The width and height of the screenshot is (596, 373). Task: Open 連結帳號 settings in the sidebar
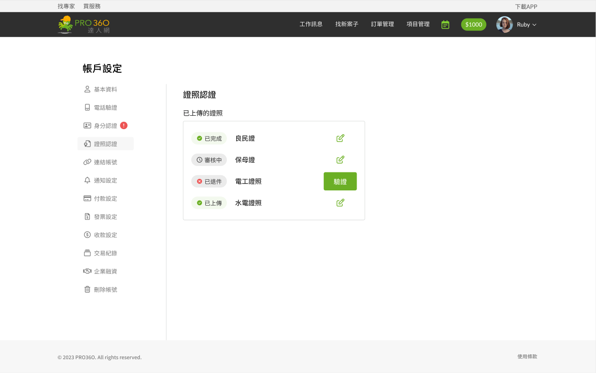[x=105, y=162]
